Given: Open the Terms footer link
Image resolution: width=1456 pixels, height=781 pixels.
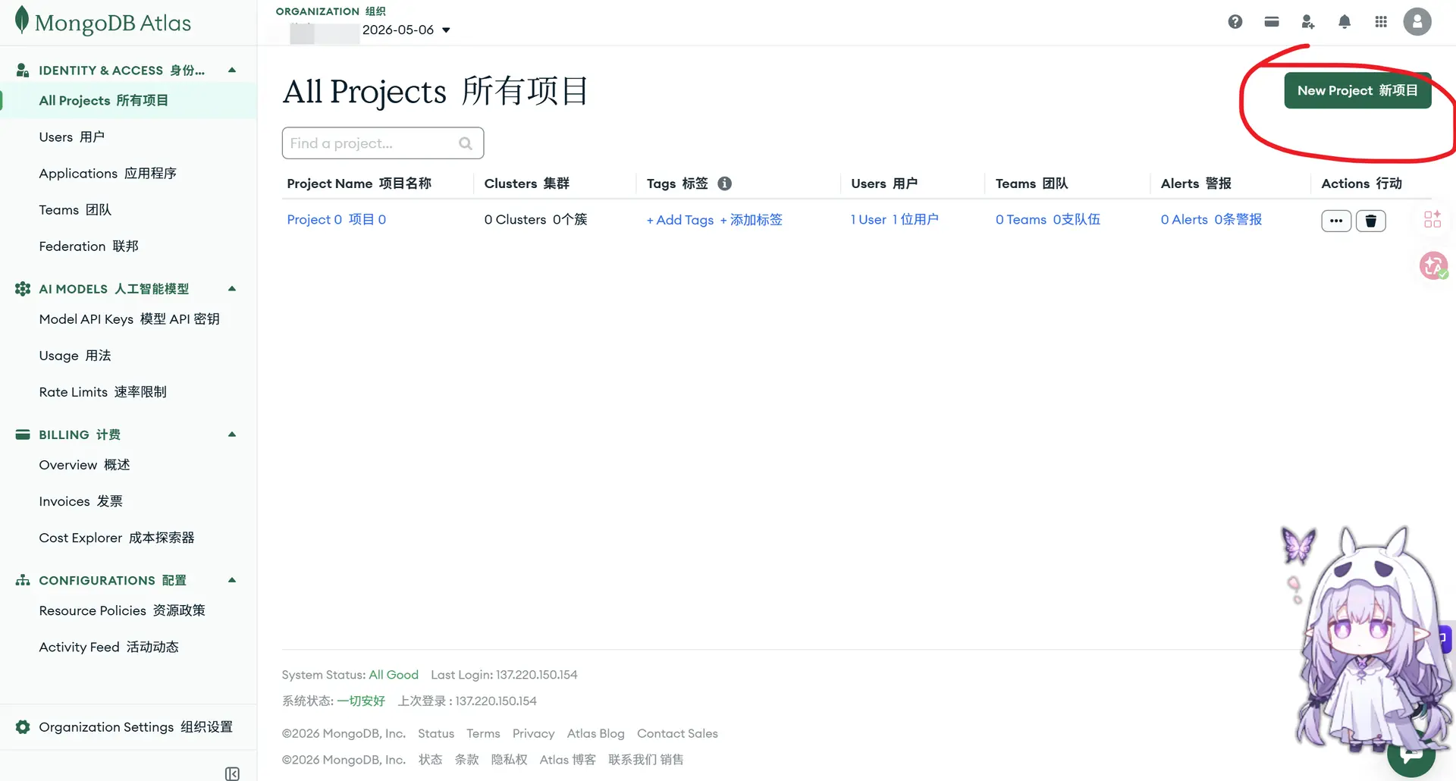Looking at the screenshot, I should [483, 734].
